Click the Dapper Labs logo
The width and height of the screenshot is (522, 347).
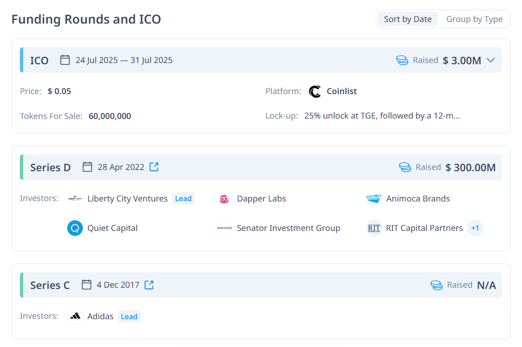tap(225, 199)
